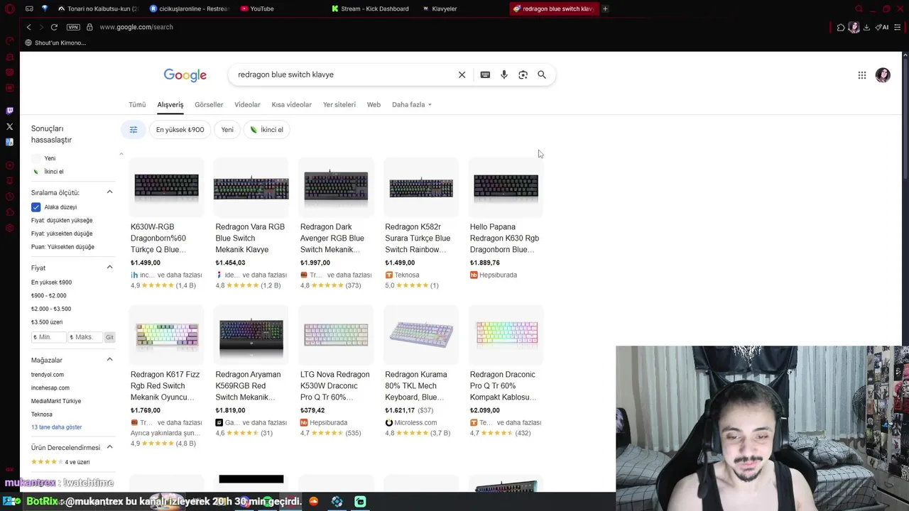Collapse the Sıralama ölçütü section

(109, 192)
